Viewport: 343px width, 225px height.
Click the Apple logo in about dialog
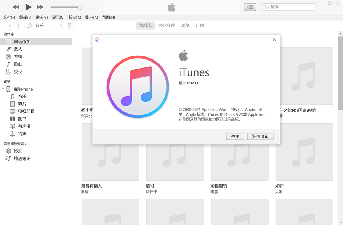[x=183, y=55]
